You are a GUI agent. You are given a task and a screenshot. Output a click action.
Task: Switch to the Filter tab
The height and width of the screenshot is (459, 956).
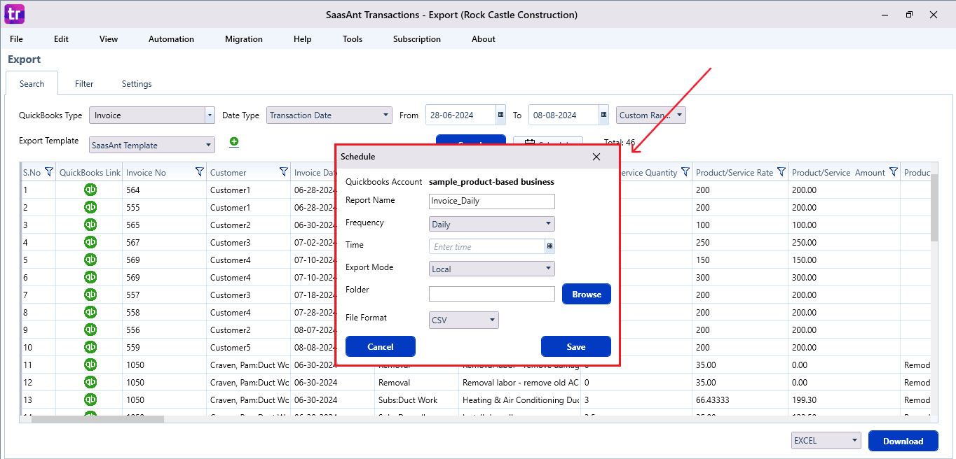coord(84,84)
